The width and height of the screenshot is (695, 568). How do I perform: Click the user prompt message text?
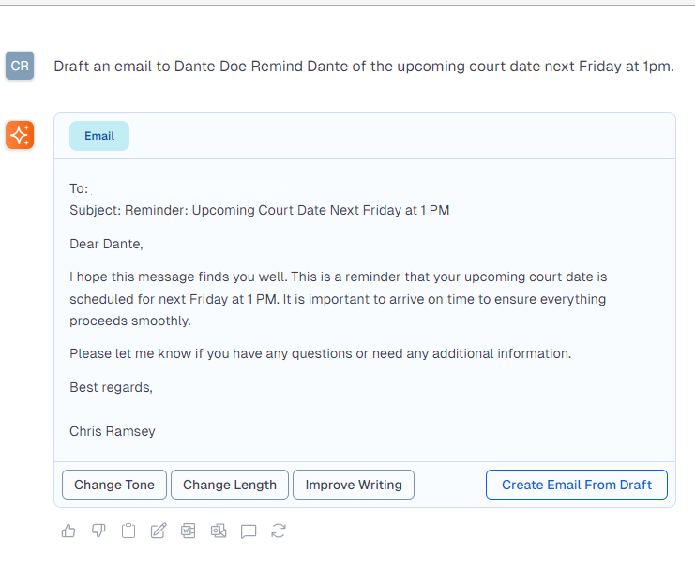point(364,67)
